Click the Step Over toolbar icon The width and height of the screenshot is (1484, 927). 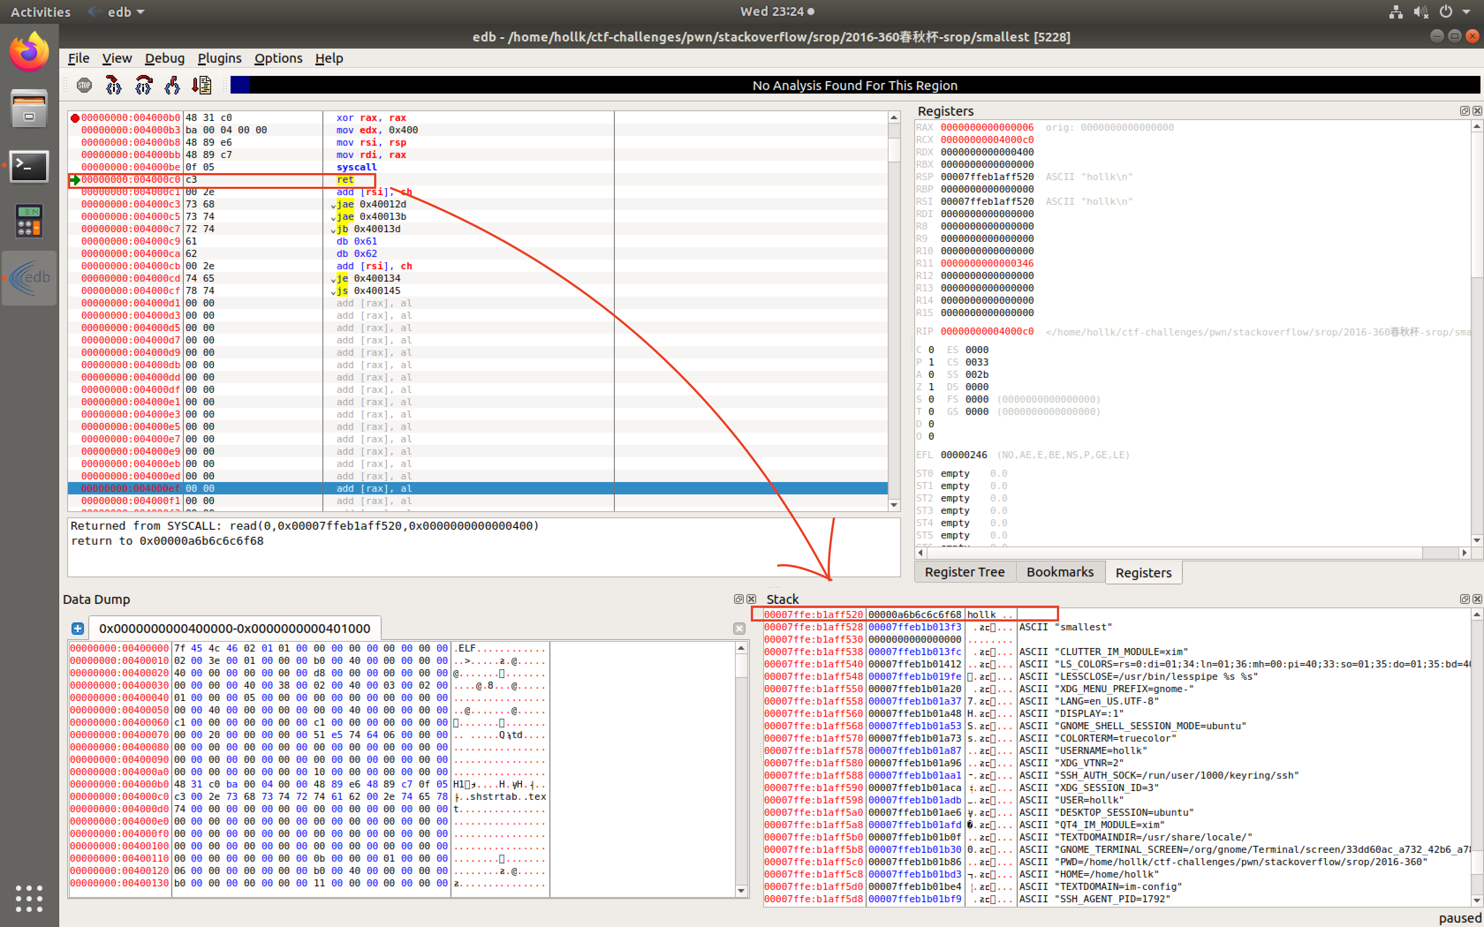click(x=143, y=85)
